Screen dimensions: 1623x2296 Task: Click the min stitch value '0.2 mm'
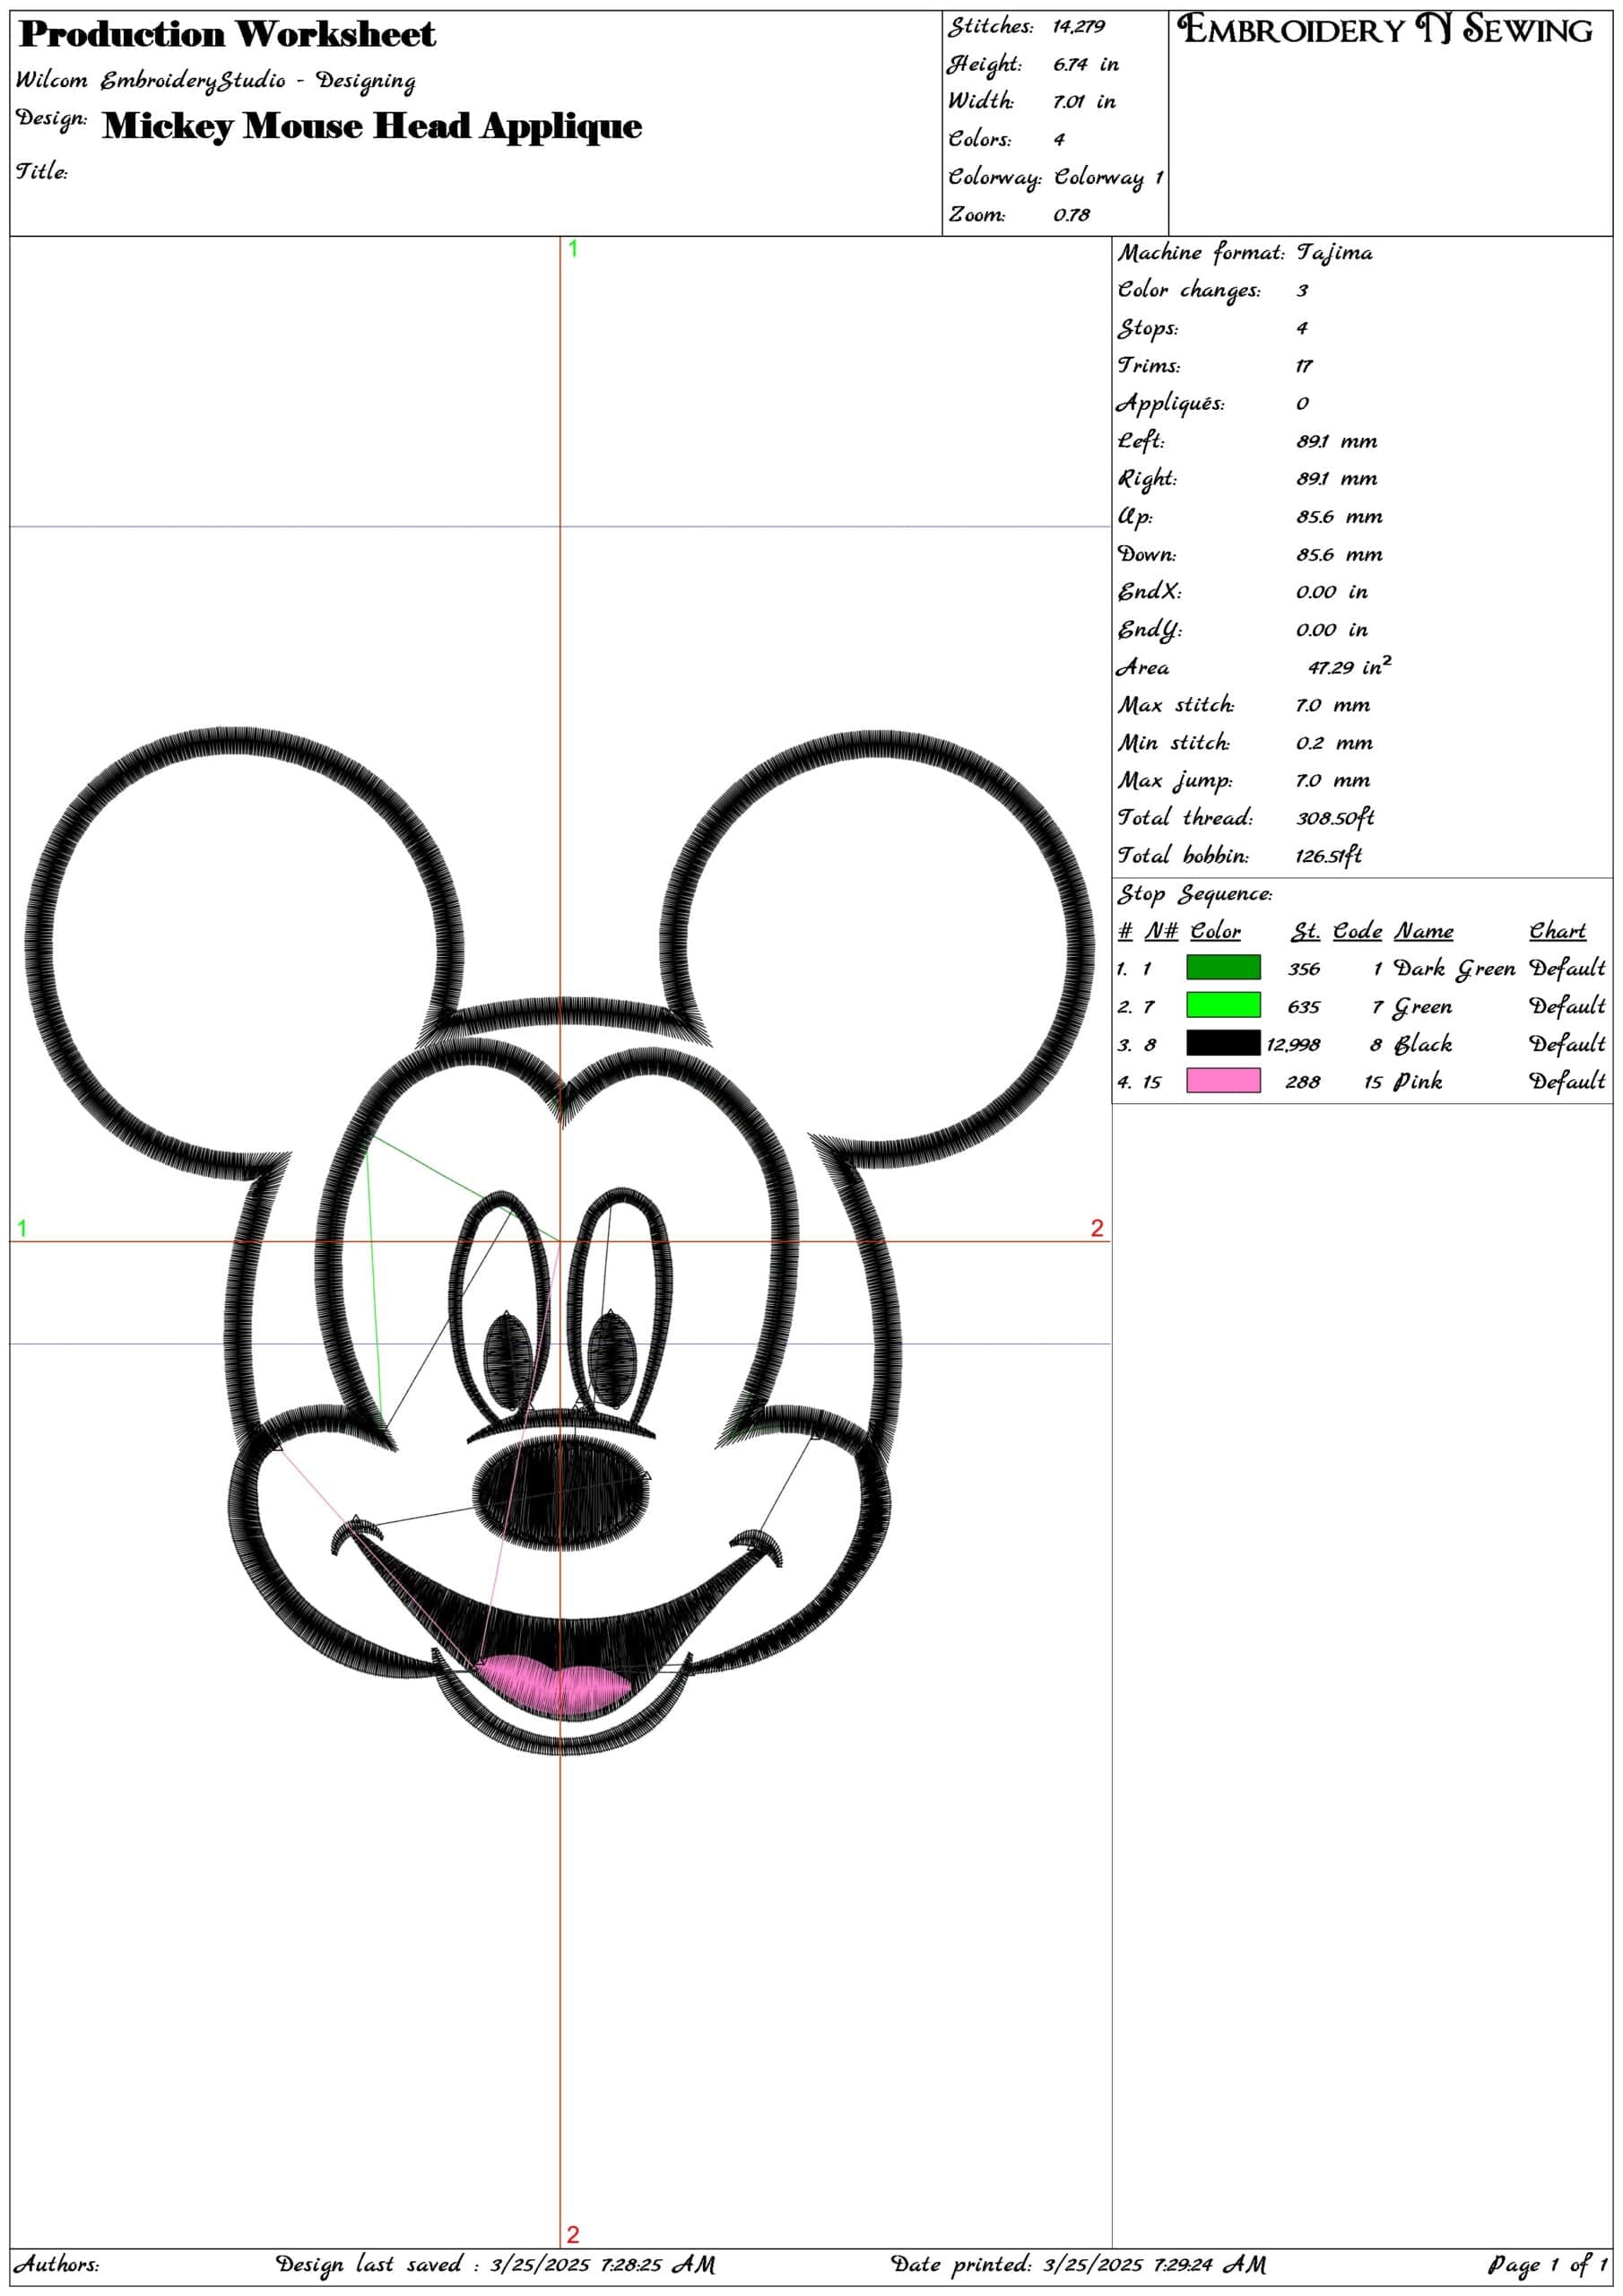click(1334, 743)
